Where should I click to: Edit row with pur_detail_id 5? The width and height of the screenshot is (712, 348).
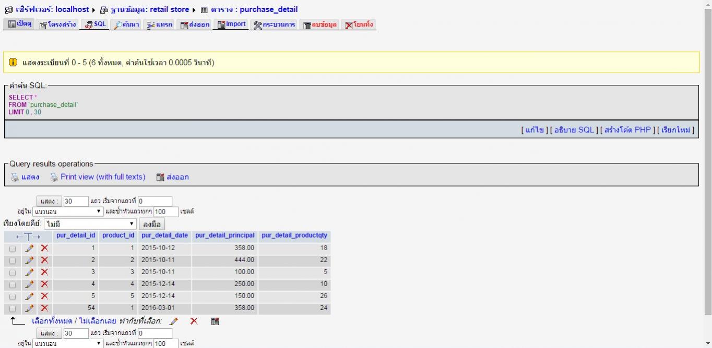pos(29,296)
